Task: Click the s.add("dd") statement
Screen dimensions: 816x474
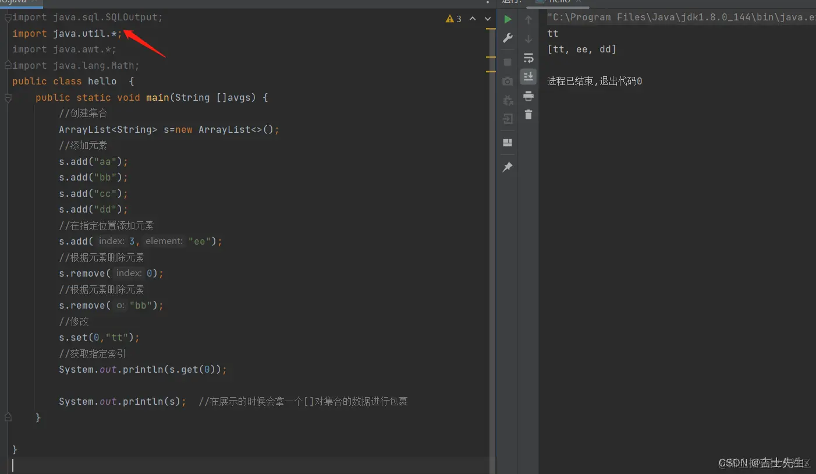Action: (93, 210)
